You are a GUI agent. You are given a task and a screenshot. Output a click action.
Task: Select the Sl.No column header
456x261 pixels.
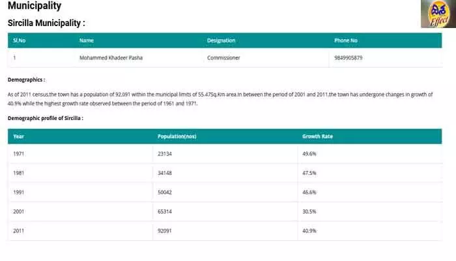(x=19, y=40)
